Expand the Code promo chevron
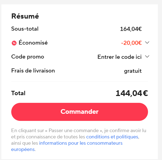Screen dimensions: 162x160 tap(147, 56)
